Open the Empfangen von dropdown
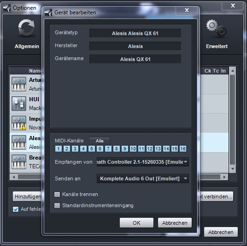The height and width of the screenshot is (246, 247). tap(143, 162)
